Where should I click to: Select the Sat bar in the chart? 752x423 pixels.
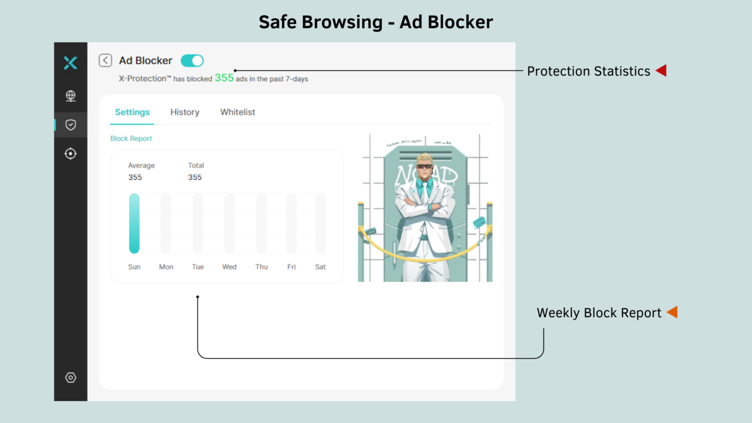pos(320,223)
